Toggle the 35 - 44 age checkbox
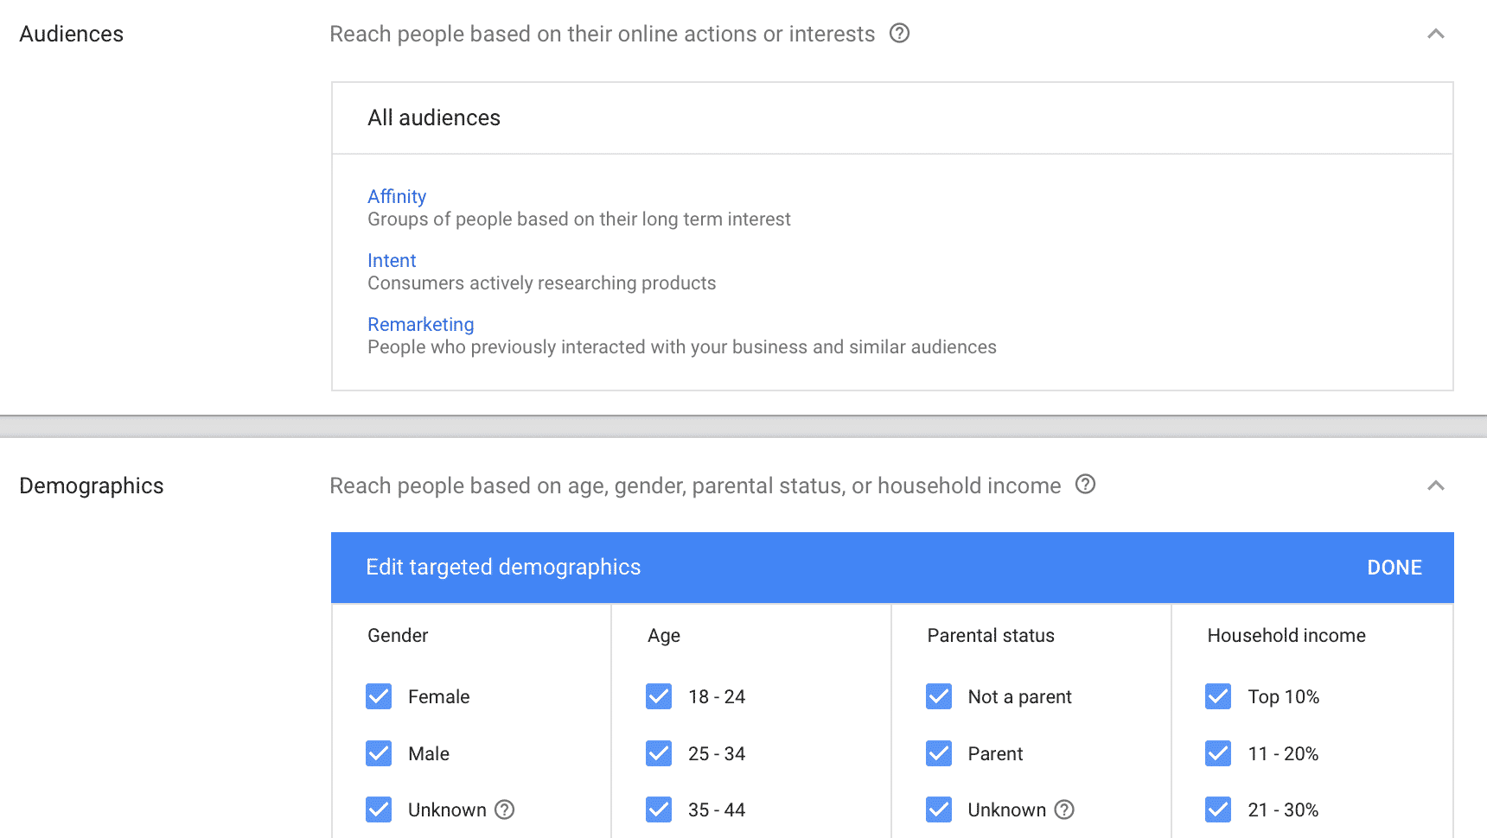Screen dimensions: 1487x838 (659, 809)
